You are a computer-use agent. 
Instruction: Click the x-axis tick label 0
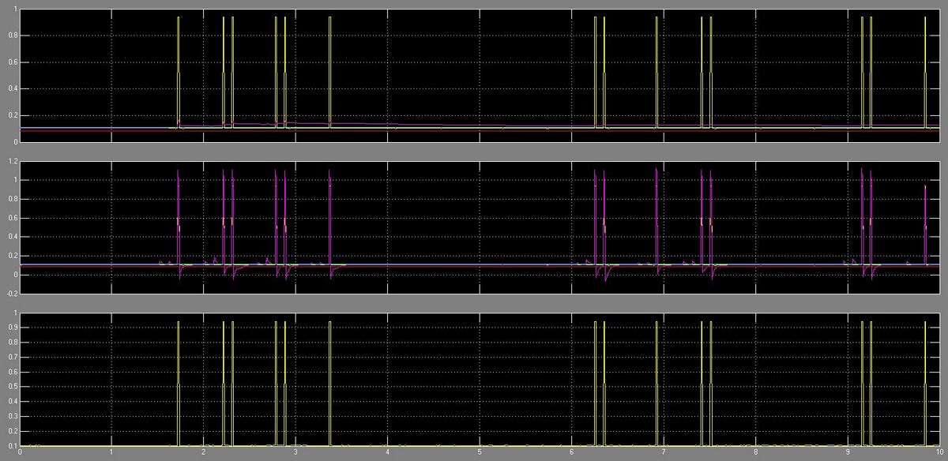pyautogui.click(x=20, y=454)
